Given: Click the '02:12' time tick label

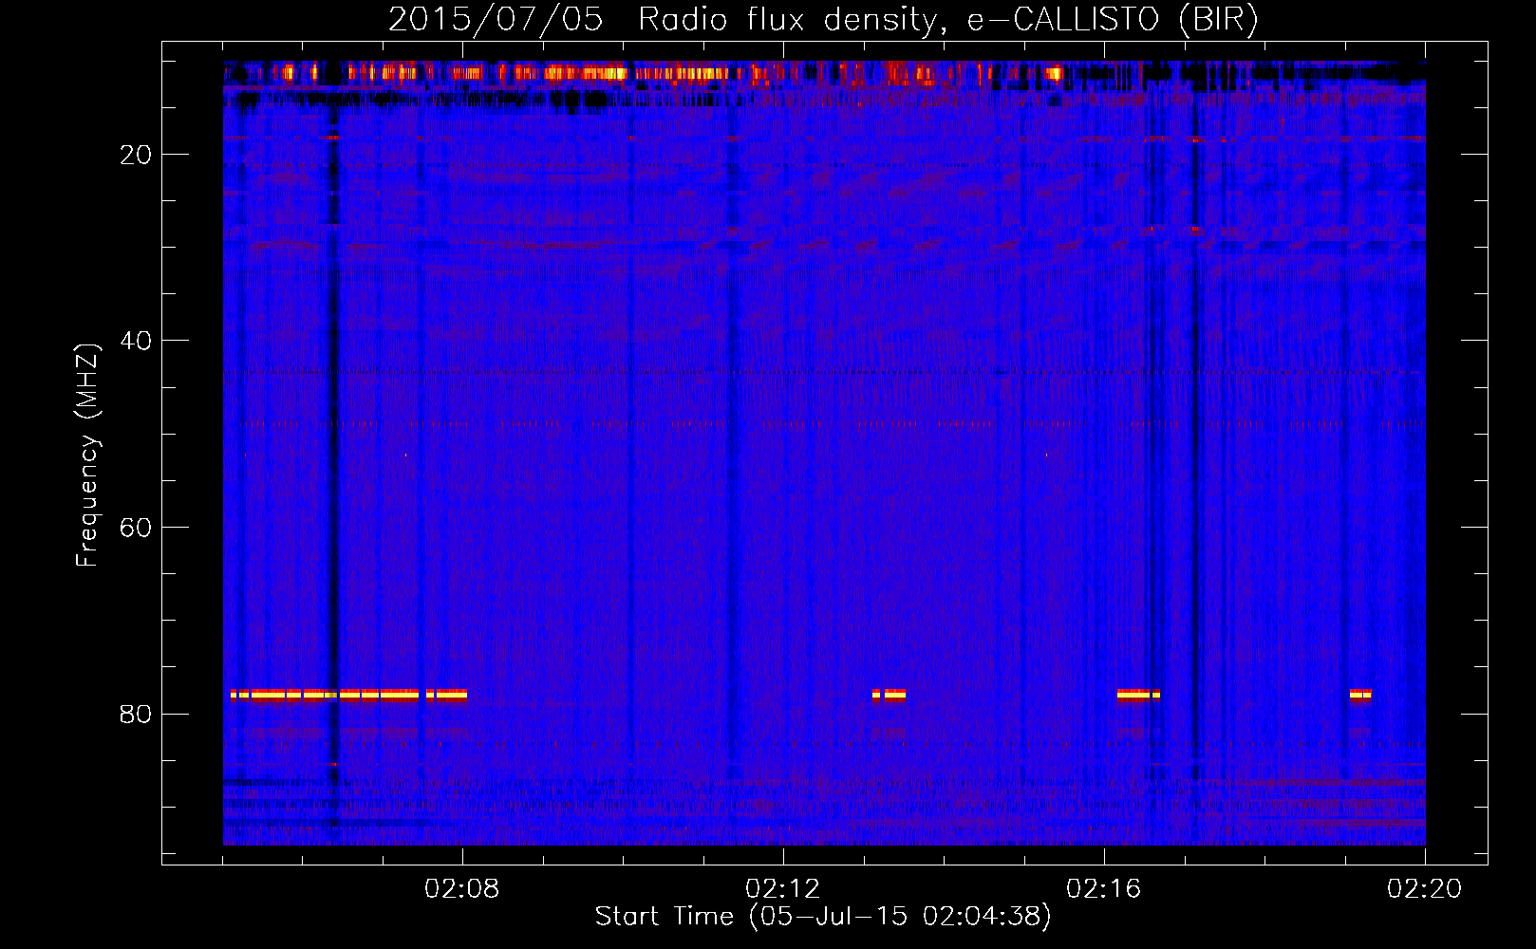Looking at the screenshot, I should 783,889.
